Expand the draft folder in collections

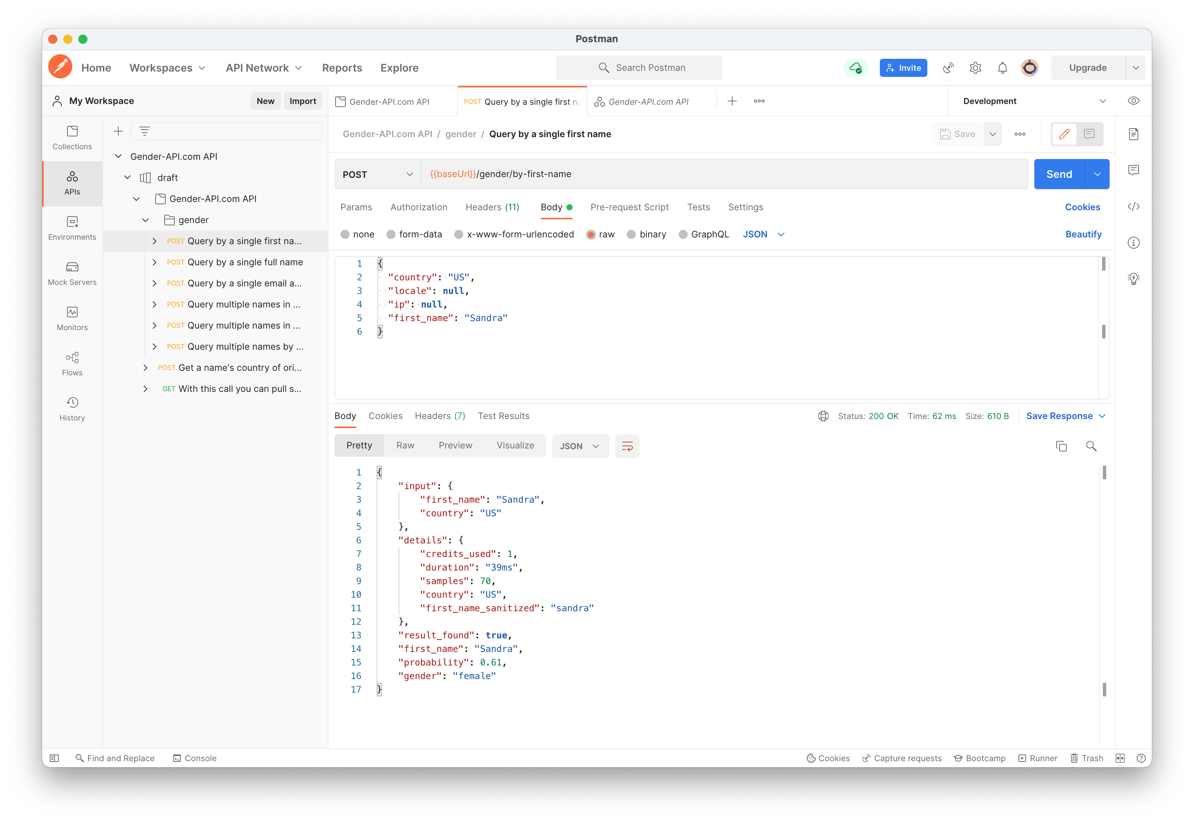coord(130,177)
